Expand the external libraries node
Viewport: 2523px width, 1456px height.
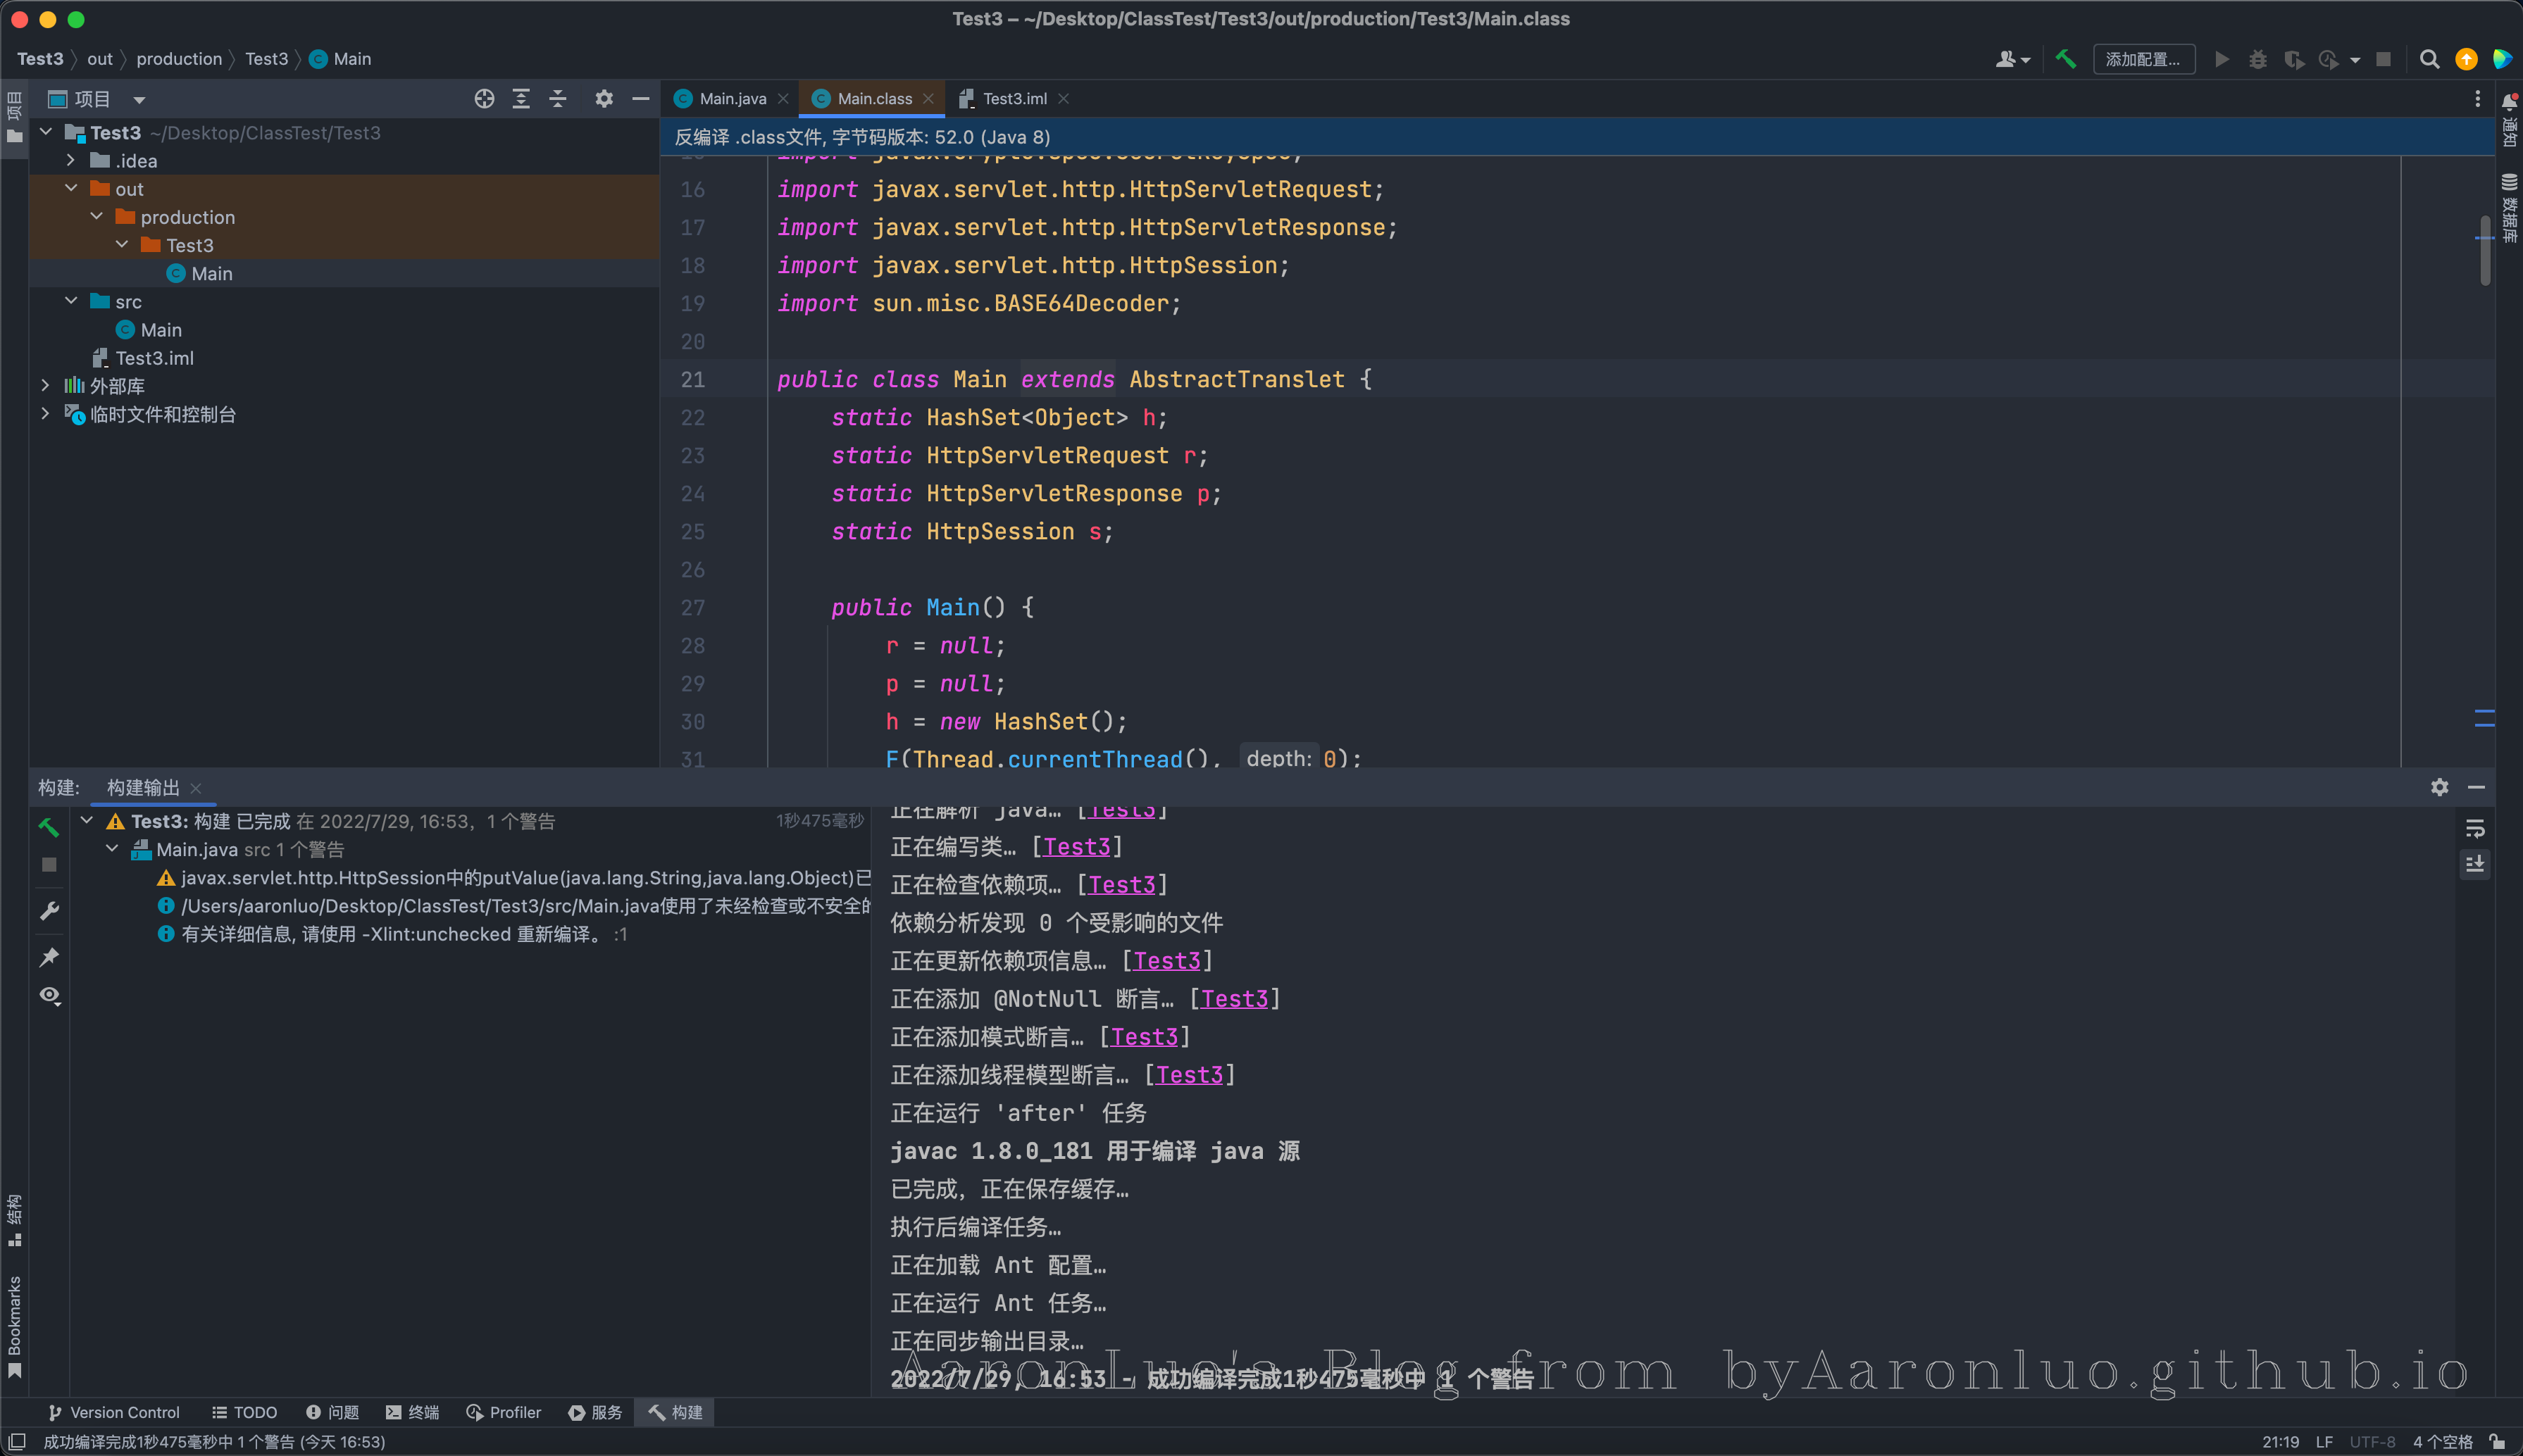click(45, 385)
